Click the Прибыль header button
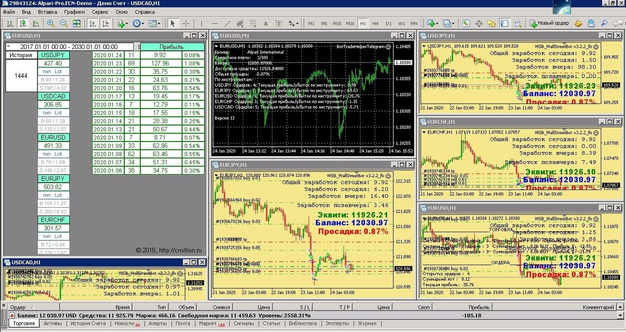Image resolution: width=626 pixels, height=332 pixels. 172,47
